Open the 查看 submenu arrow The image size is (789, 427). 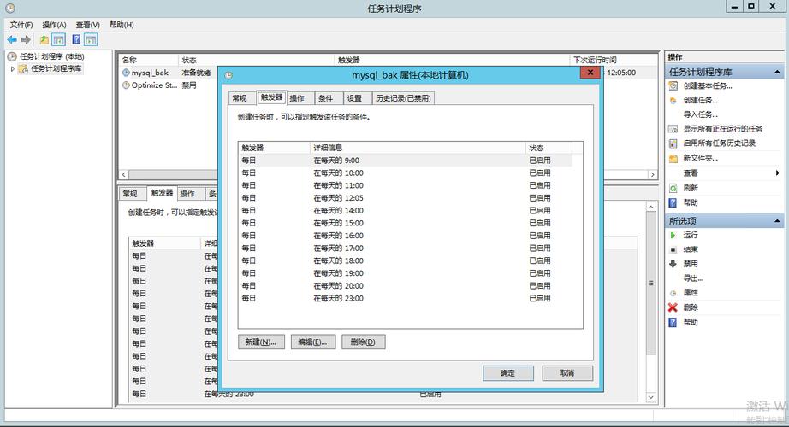click(777, 173)
